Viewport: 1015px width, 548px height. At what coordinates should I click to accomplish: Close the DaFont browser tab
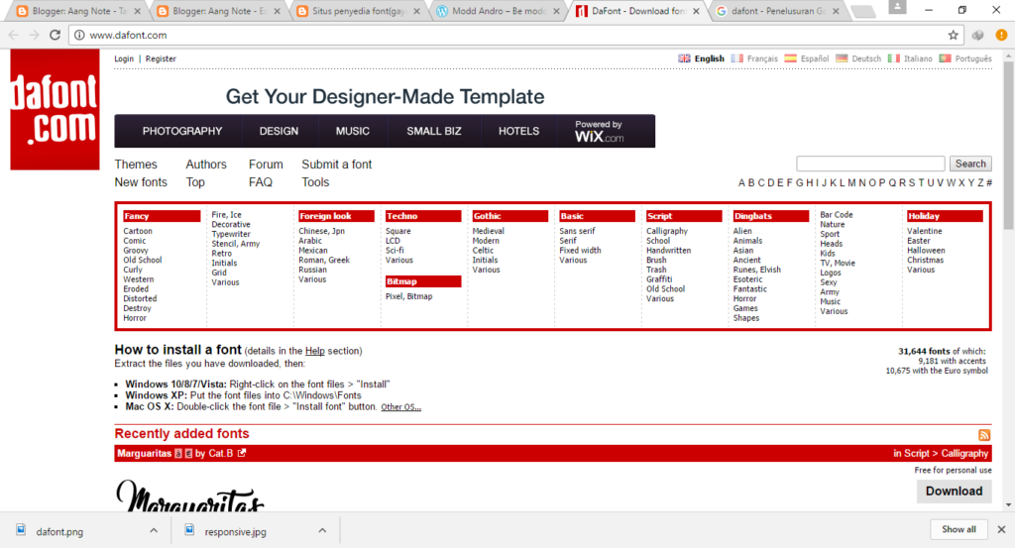point(696,11)
